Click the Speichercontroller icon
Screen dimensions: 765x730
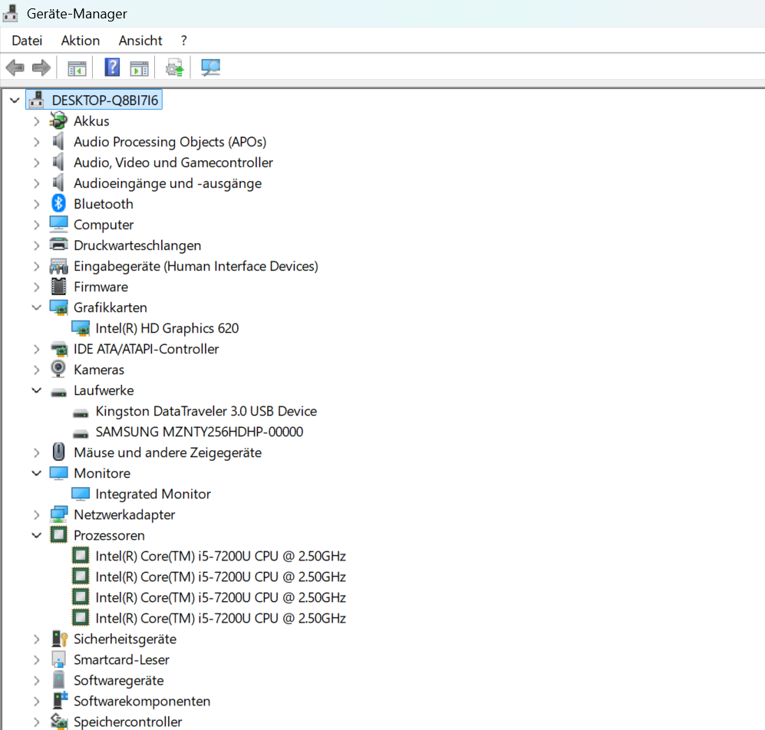click(x=58, y=722)
